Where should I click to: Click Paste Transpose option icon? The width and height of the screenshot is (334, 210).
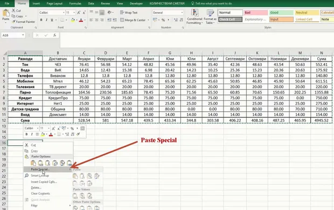(55, 163)
